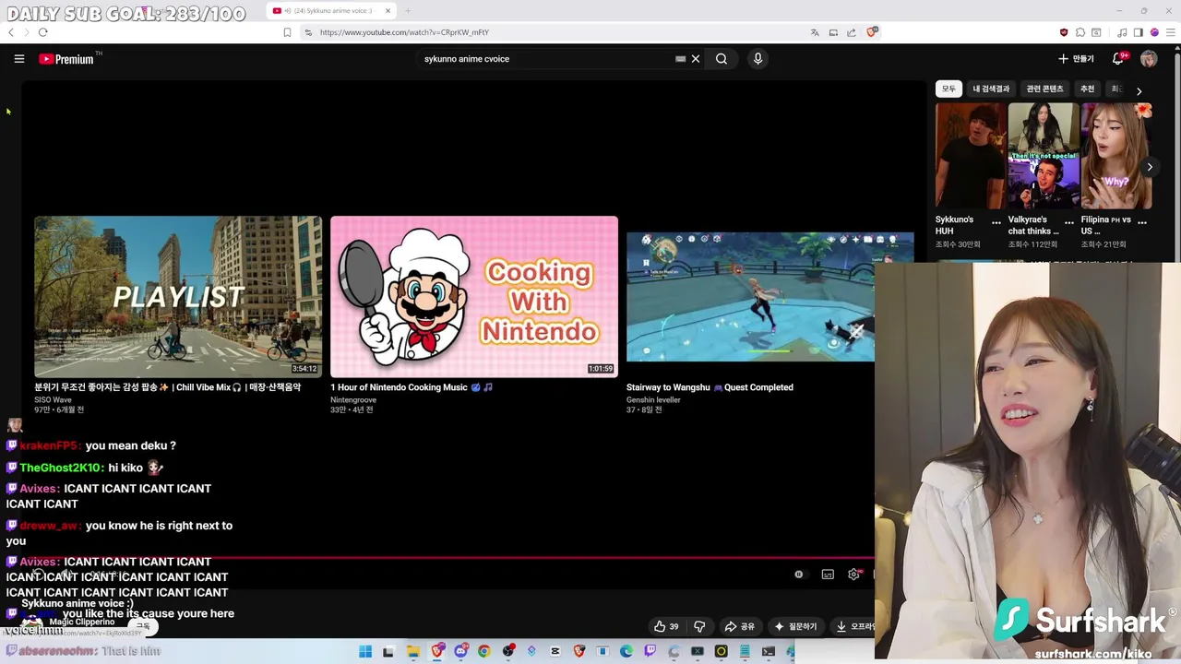This screenshot has height=664, width=1181.
Task: Open Brave's main hamburger menu
Action: tap(1170, 32)
